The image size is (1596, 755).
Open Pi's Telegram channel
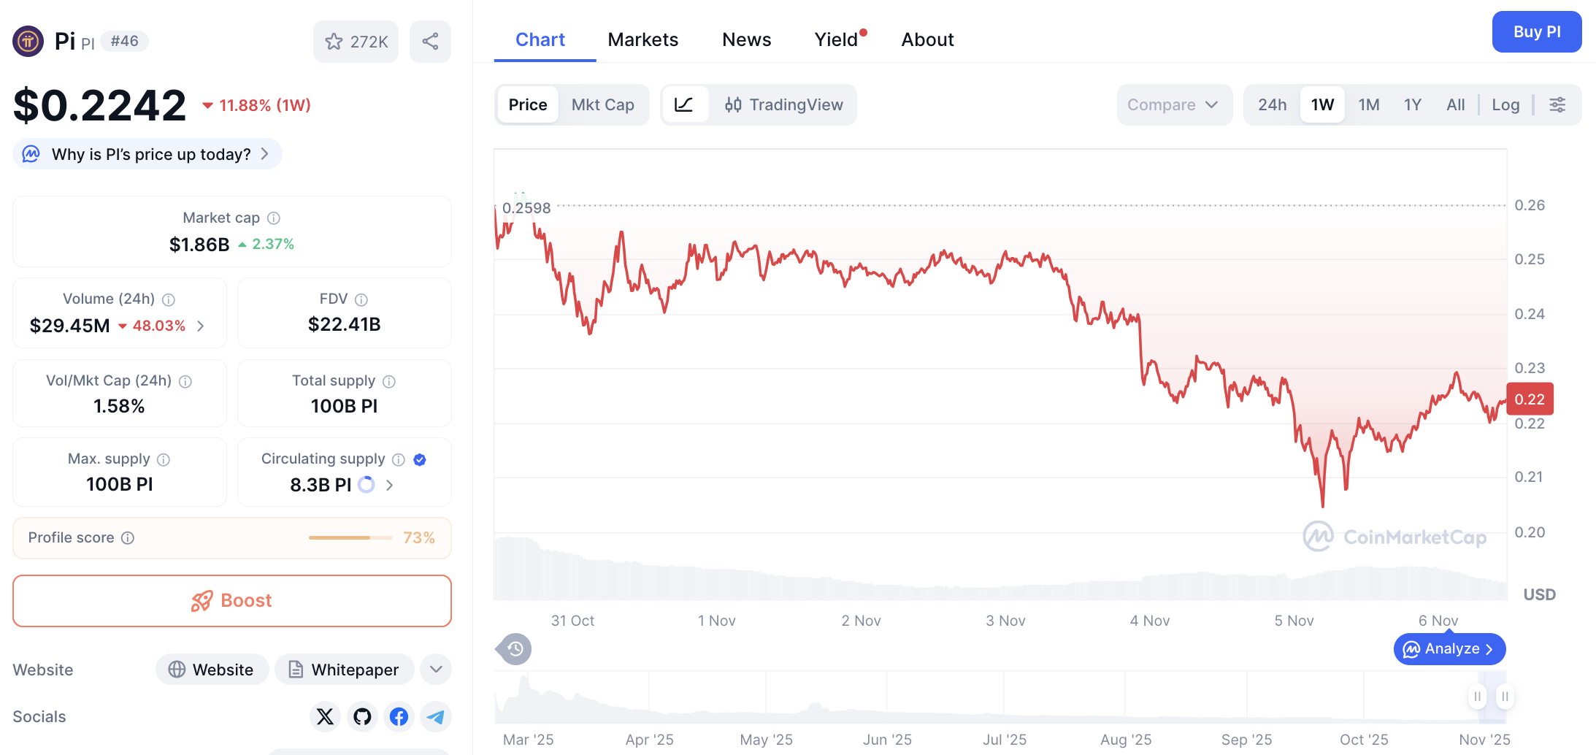[x=436, y=716]
